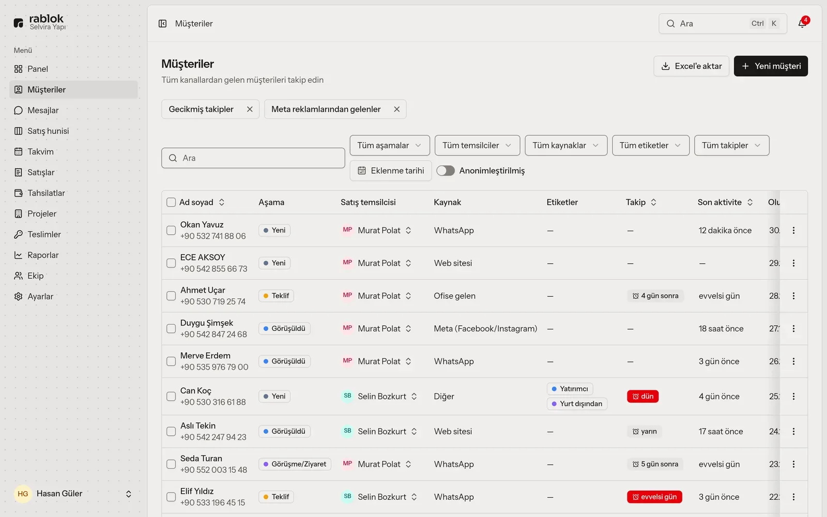Sort by Son aktivite column
This screenshot has height=517, width=827.
[x=725, y=202]
